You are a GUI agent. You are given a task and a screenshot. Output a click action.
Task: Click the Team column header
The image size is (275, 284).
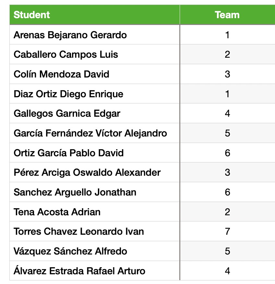pos(227,15)
